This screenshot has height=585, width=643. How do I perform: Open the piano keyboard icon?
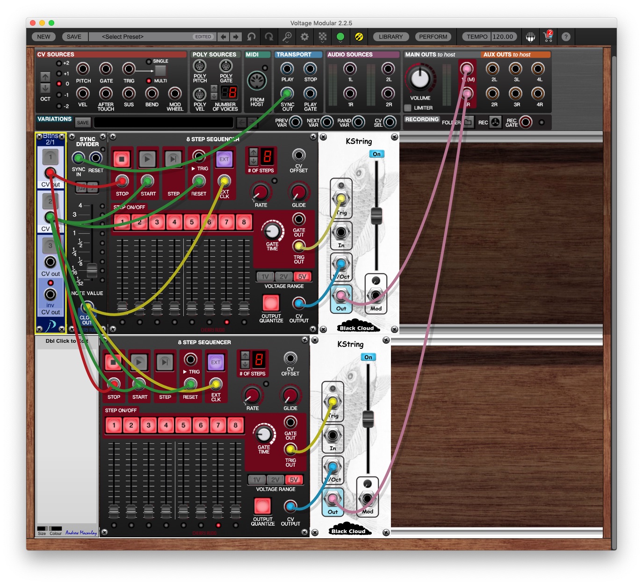pos(530,36)
